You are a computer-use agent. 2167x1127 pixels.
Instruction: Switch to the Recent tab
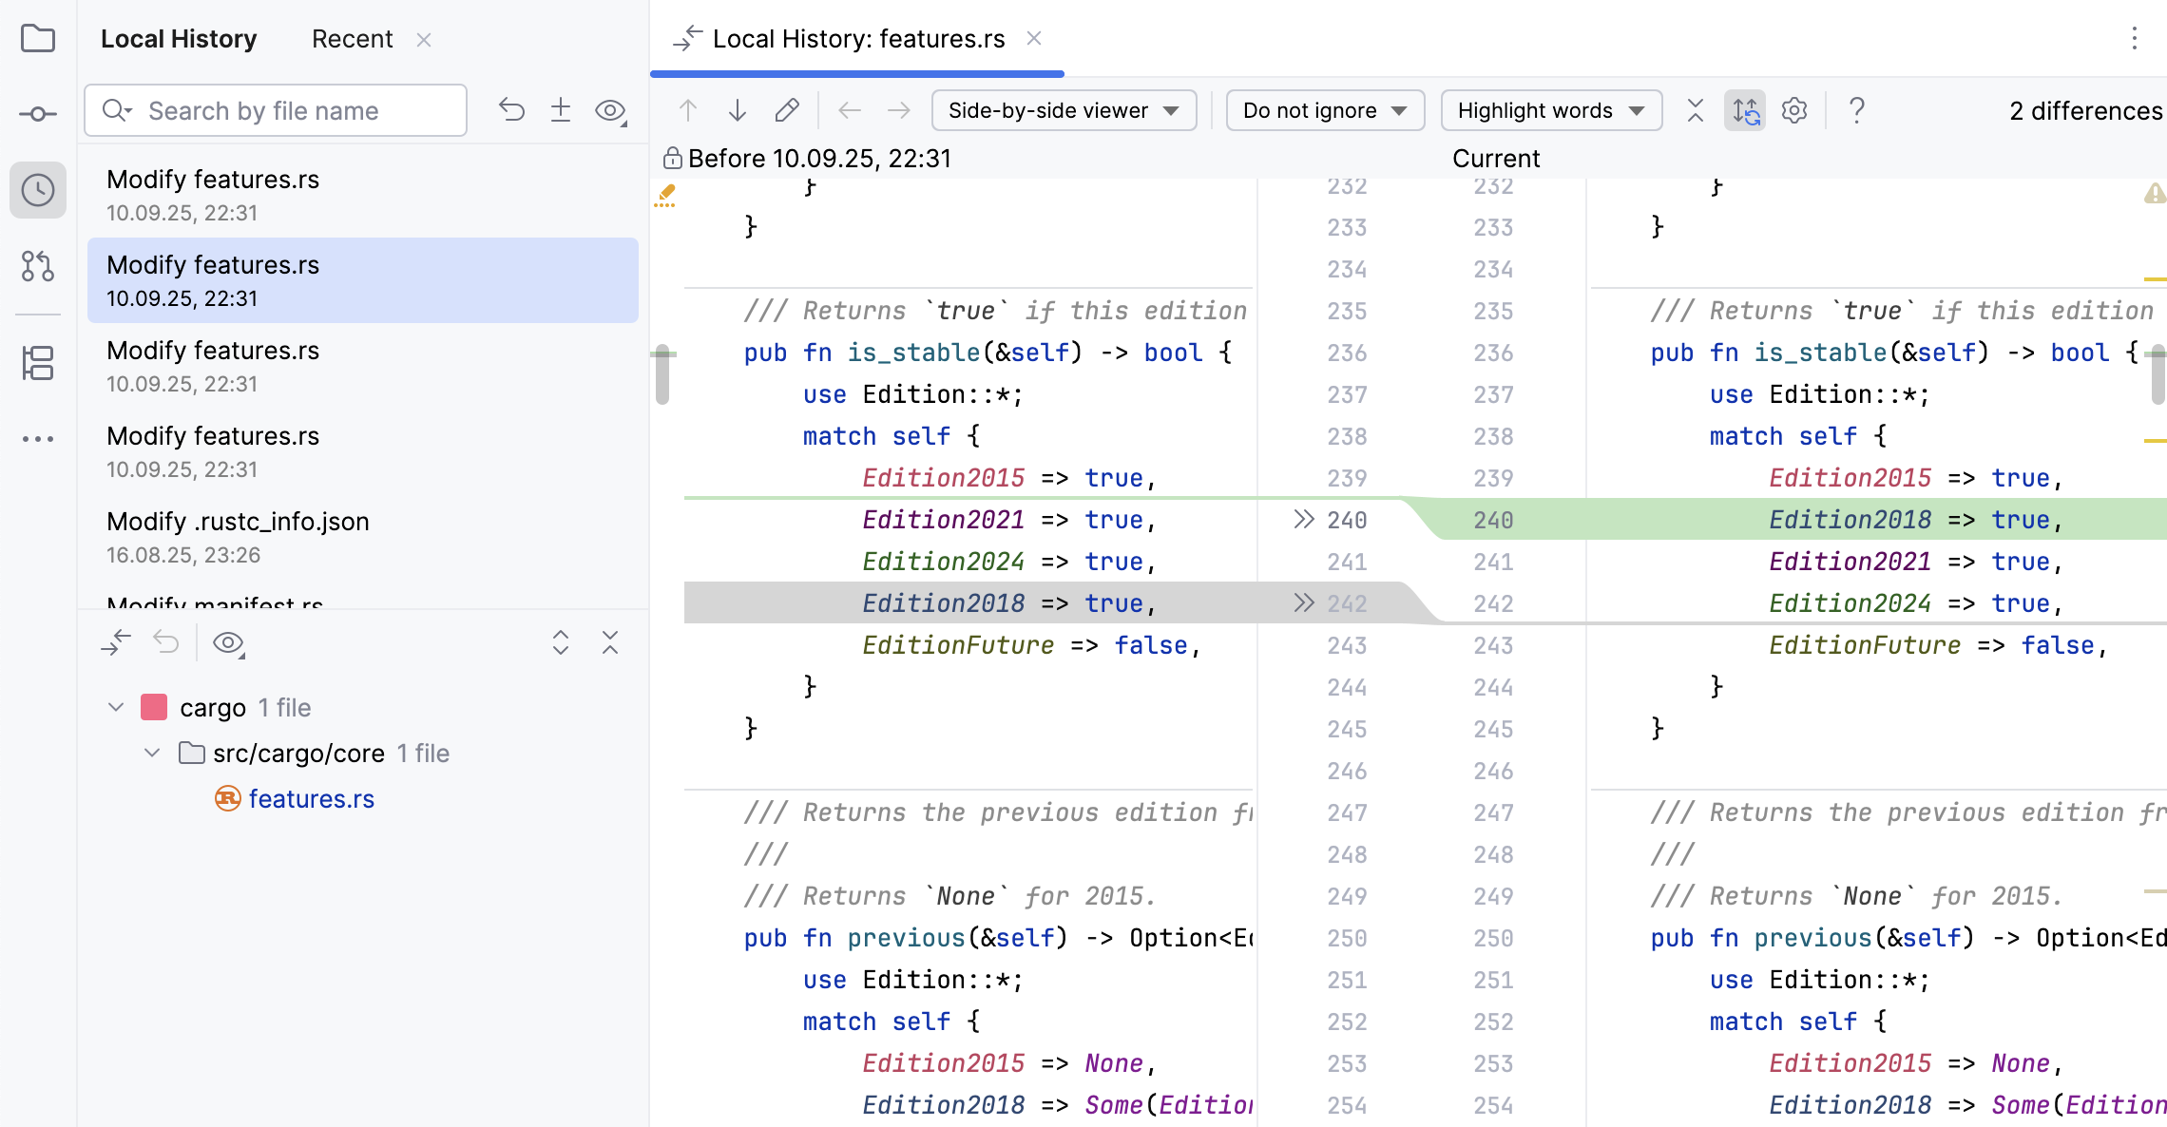point(352,39)
